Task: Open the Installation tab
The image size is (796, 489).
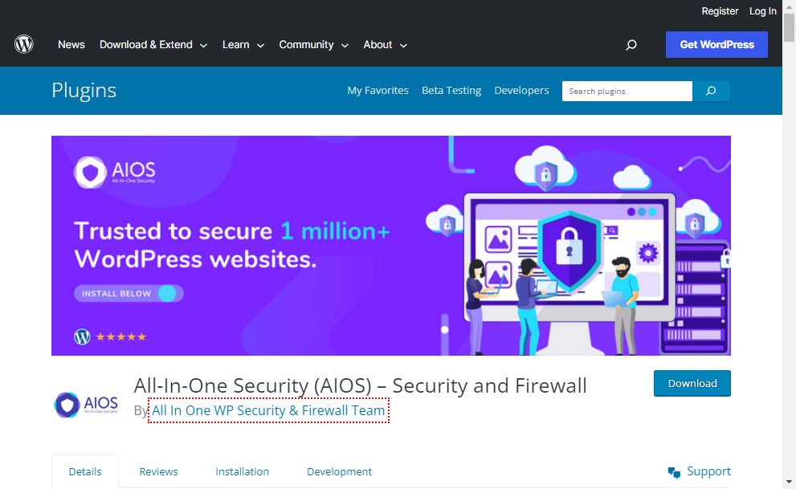Action: coord(242,472)
